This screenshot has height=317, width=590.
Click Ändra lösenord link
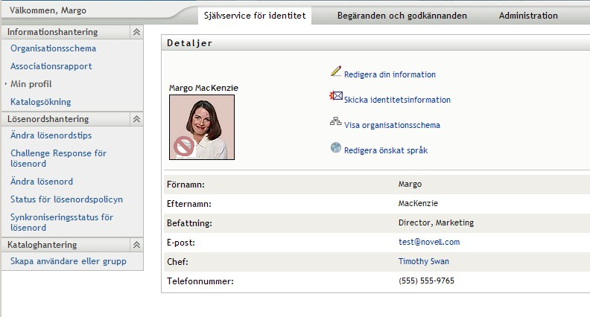pos(42,182)
